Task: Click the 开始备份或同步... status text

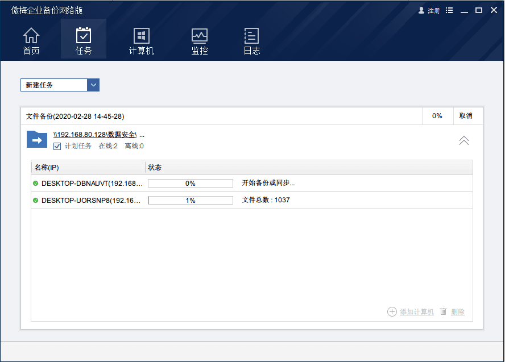Action: [x=268, y=183]
